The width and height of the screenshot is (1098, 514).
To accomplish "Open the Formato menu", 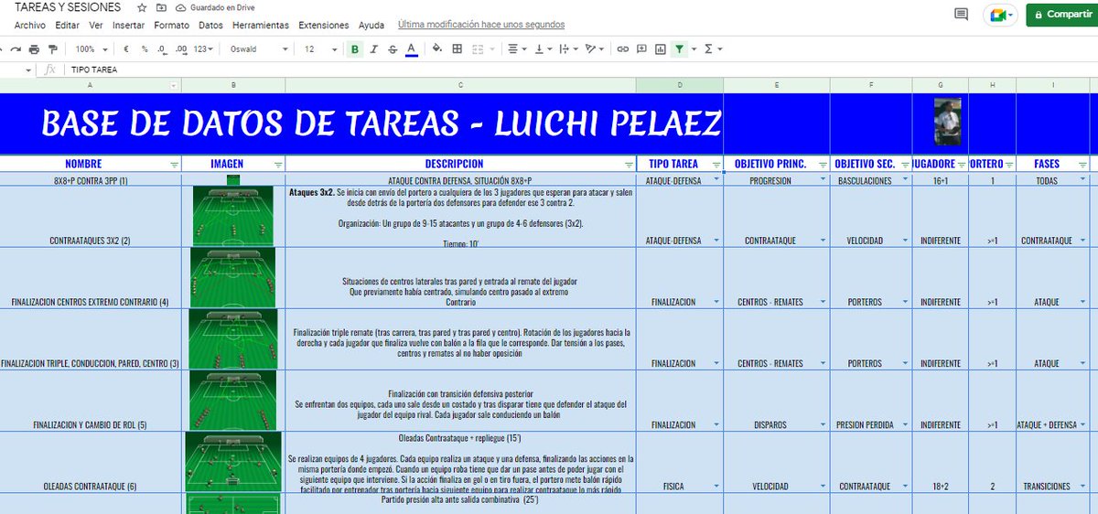I will 172,25.
